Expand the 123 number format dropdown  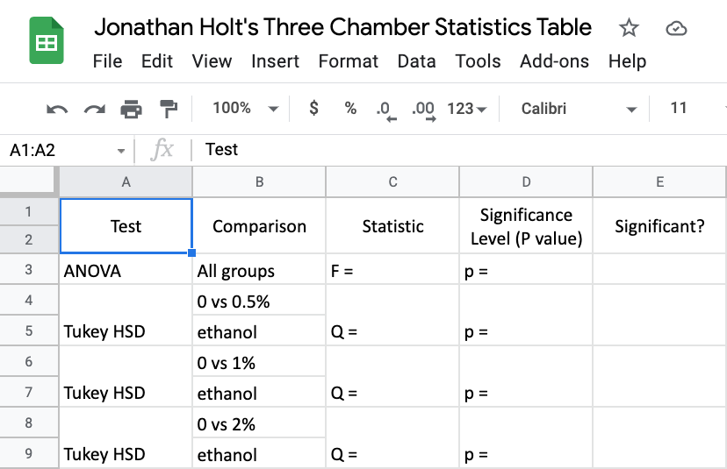point(466,109)
